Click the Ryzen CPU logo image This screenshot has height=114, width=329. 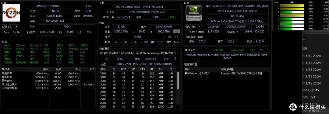tap(11, 13)
